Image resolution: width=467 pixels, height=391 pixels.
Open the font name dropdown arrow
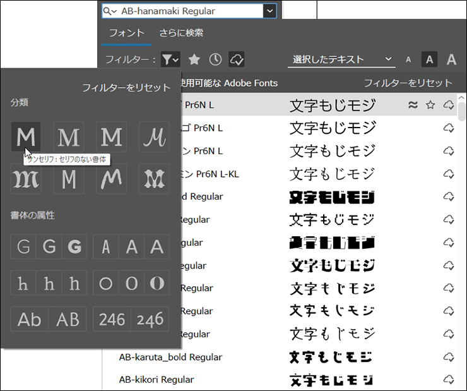pyautogui.click(x=270, y=11)
